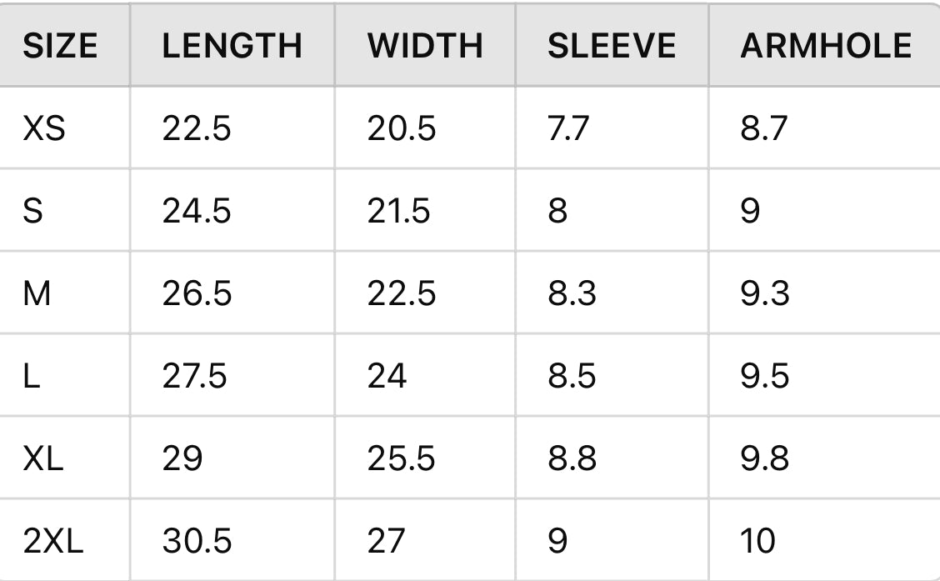This screenshot has width=940, height=581.
Task: Select the XS size row label
Action: (45, 128)
